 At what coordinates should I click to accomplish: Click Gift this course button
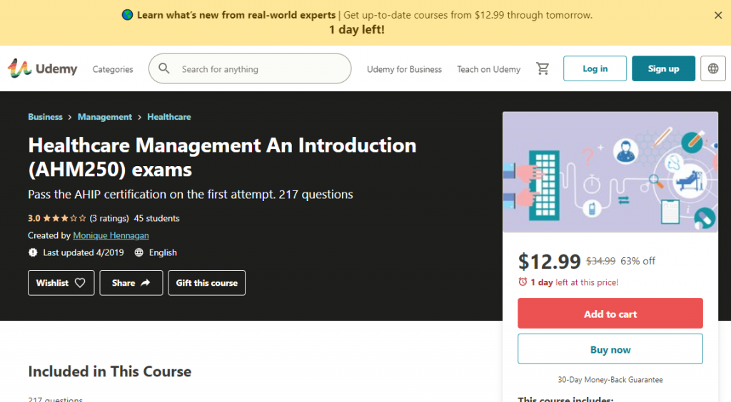point(206,283)
